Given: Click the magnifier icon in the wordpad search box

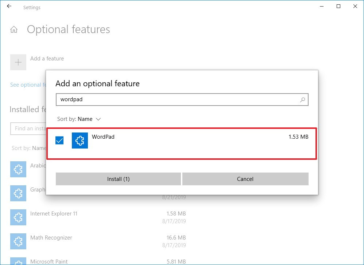Looking at the screenshot, I should point(302,100).
